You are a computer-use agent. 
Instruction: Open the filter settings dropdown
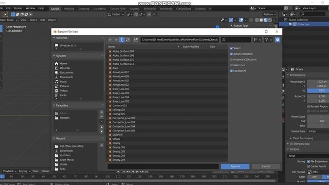pos(268,40)
